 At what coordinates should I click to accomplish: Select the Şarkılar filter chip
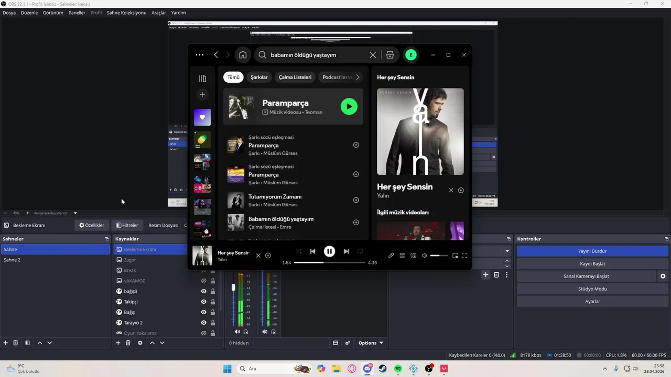click(x=259, y=77)
